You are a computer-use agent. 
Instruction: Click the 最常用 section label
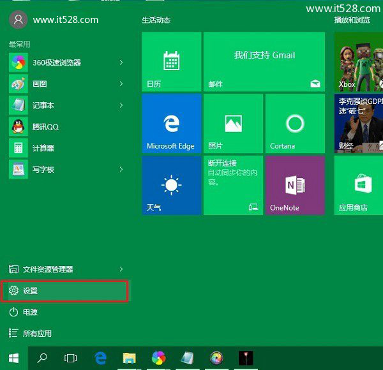[x=20, y=44]
